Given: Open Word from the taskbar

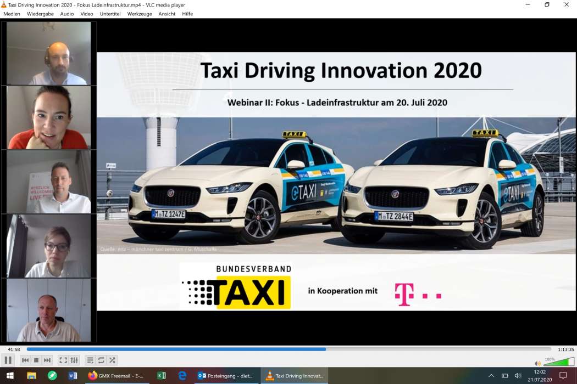Looking at the screenshot, I should 73,376.
